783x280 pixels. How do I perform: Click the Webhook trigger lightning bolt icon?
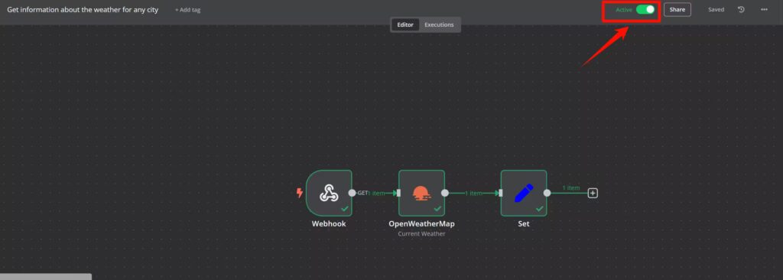(x=300, y=193)
